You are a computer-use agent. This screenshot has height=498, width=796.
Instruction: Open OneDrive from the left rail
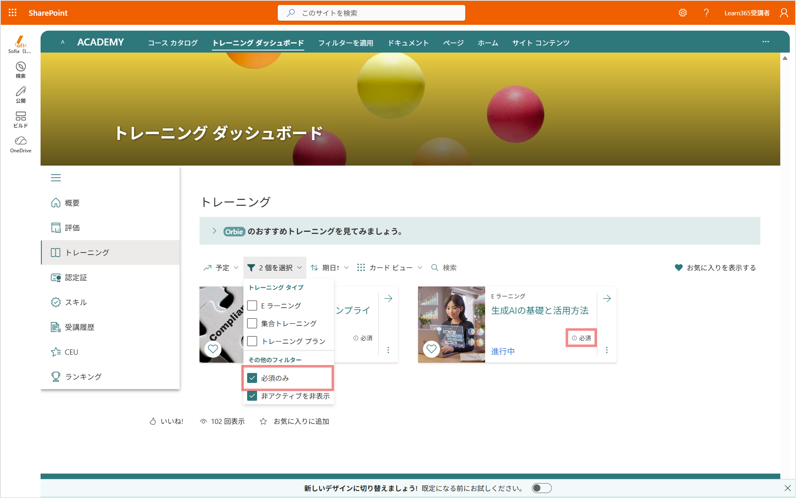[x=21, y=144]
